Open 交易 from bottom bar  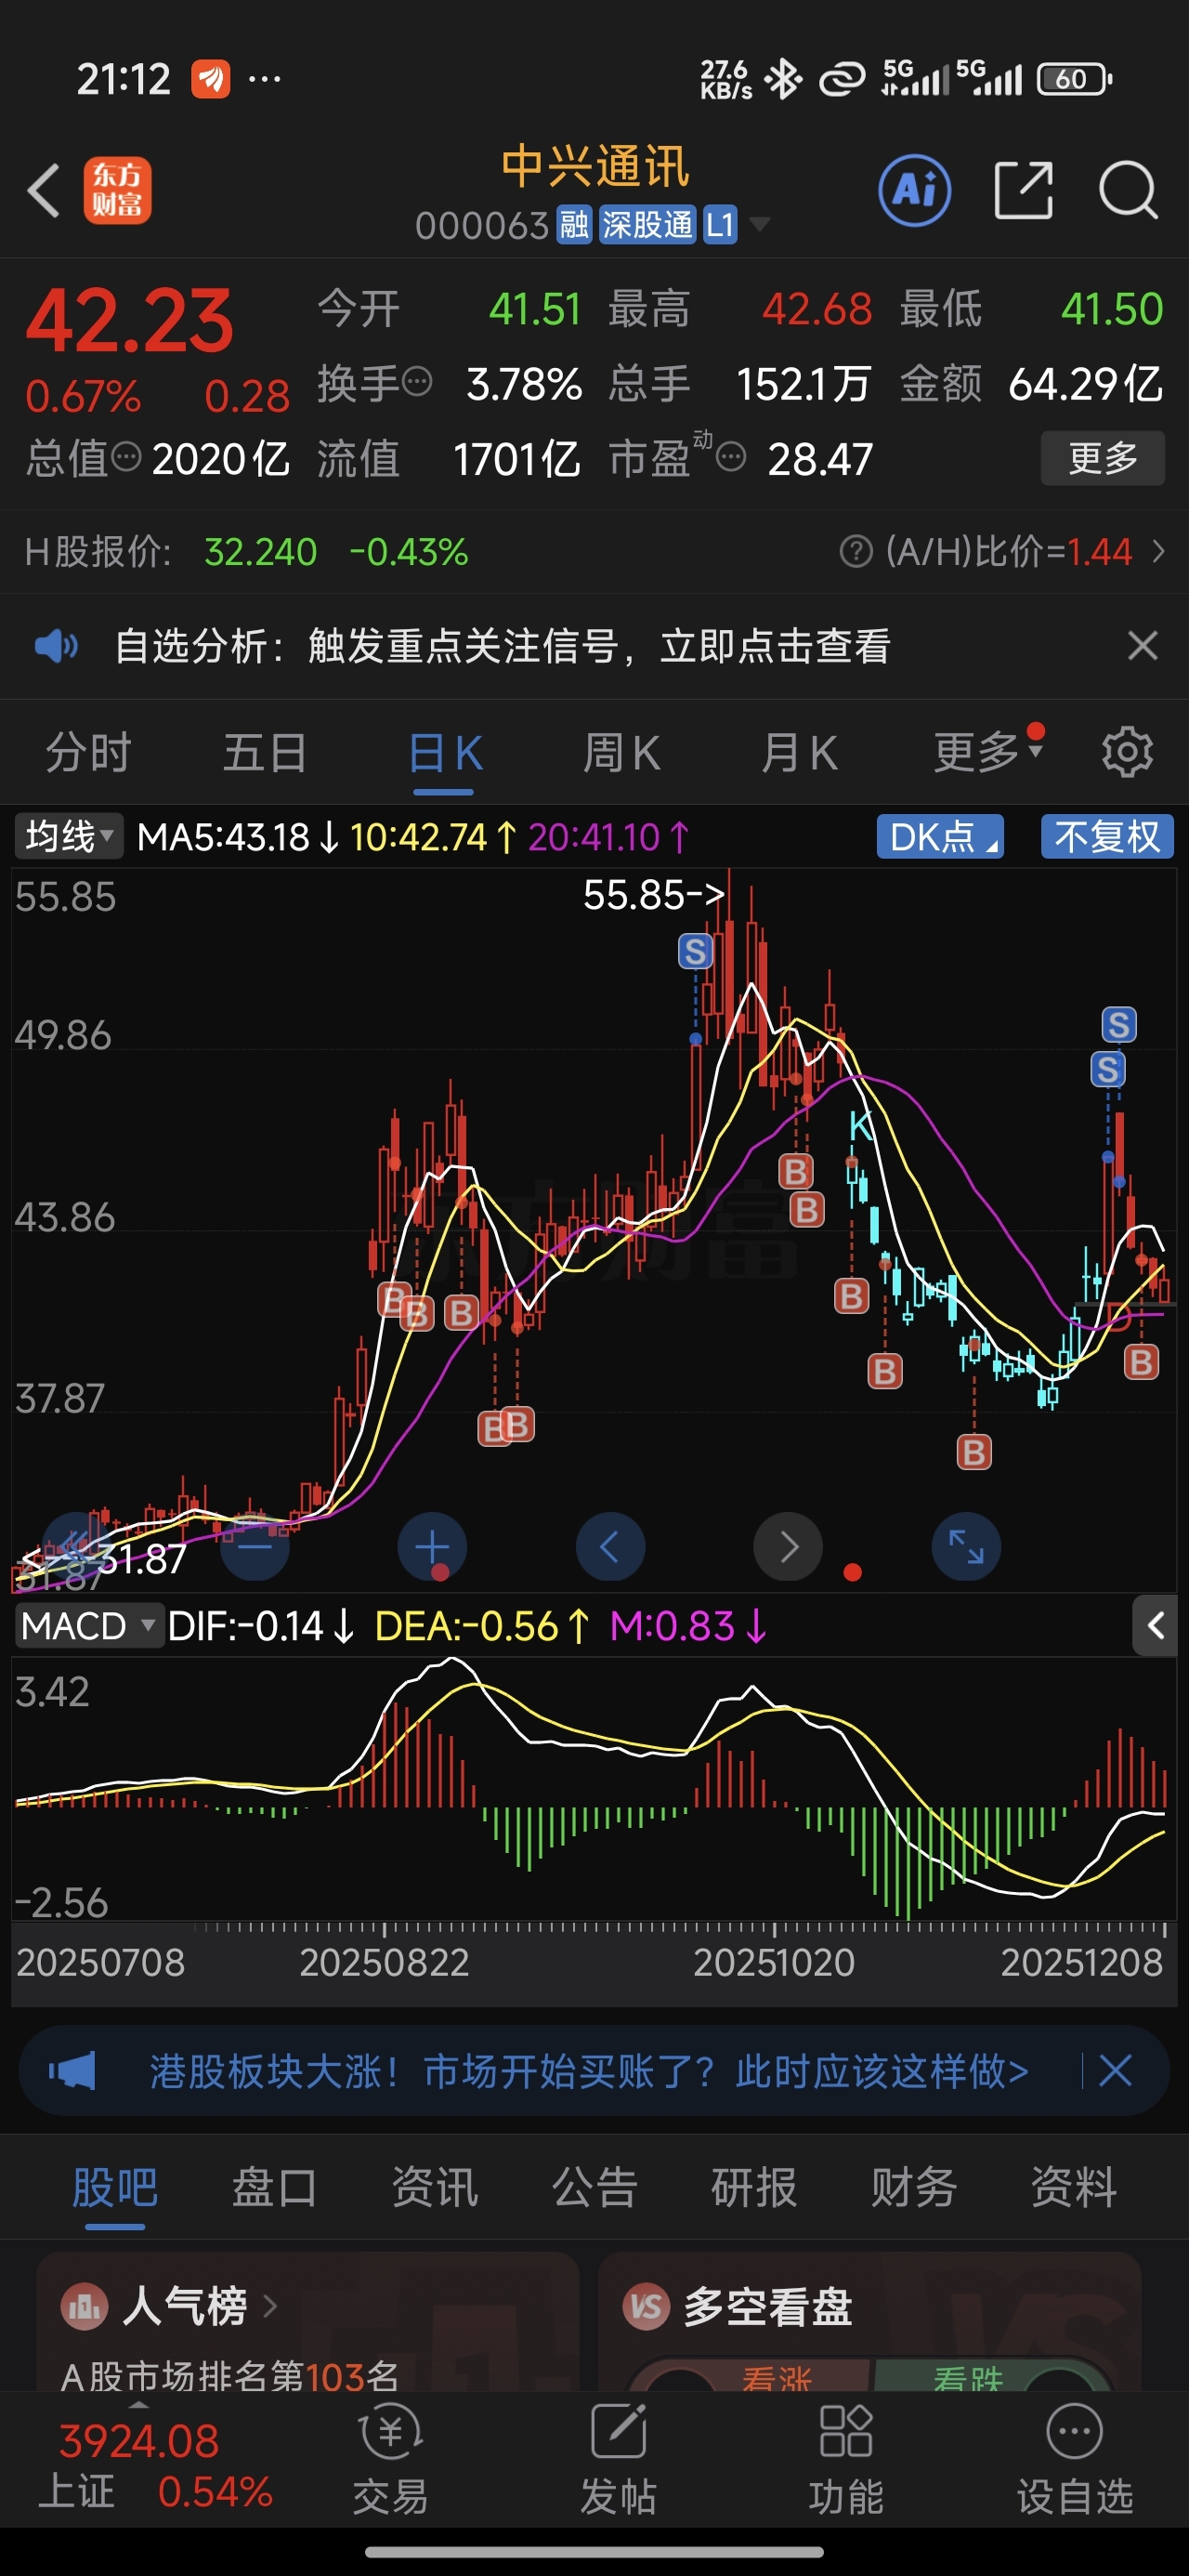coord(391,2458)
